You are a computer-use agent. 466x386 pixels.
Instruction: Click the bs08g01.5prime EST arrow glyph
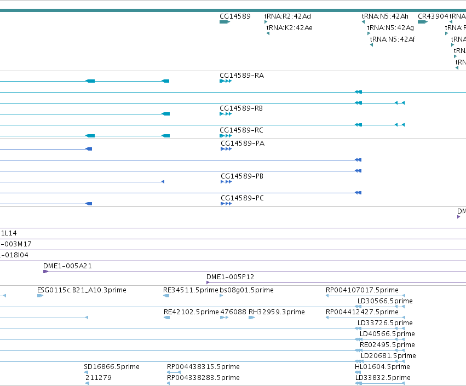[x=221, y=296]
